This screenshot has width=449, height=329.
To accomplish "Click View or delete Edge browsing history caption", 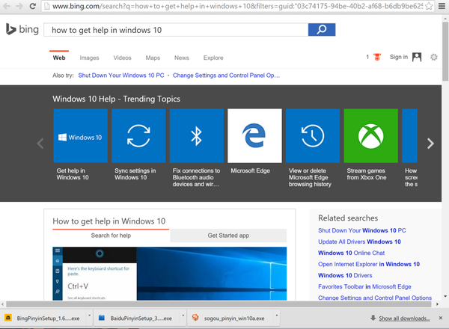I will click(x=310, y=177).
